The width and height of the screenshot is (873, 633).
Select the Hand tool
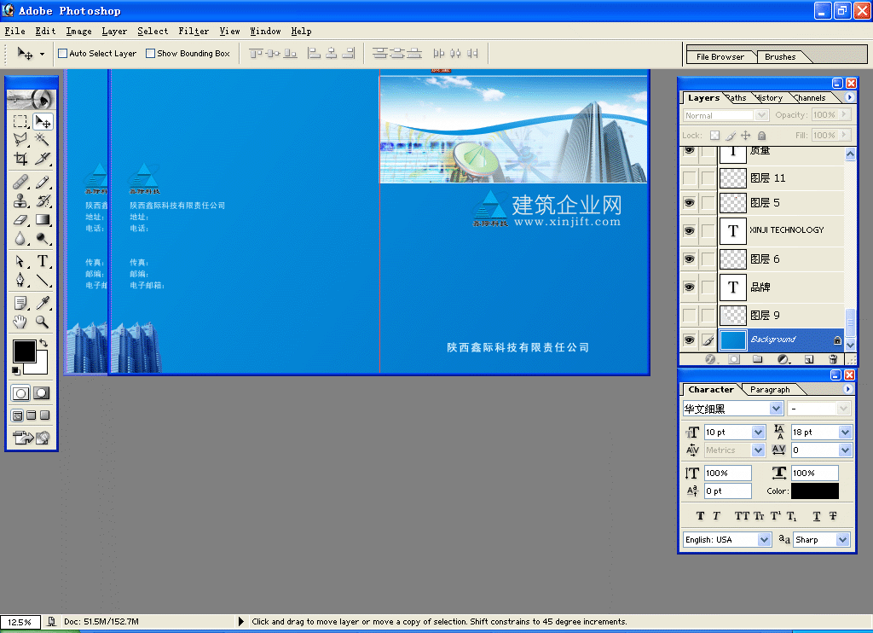20,322
